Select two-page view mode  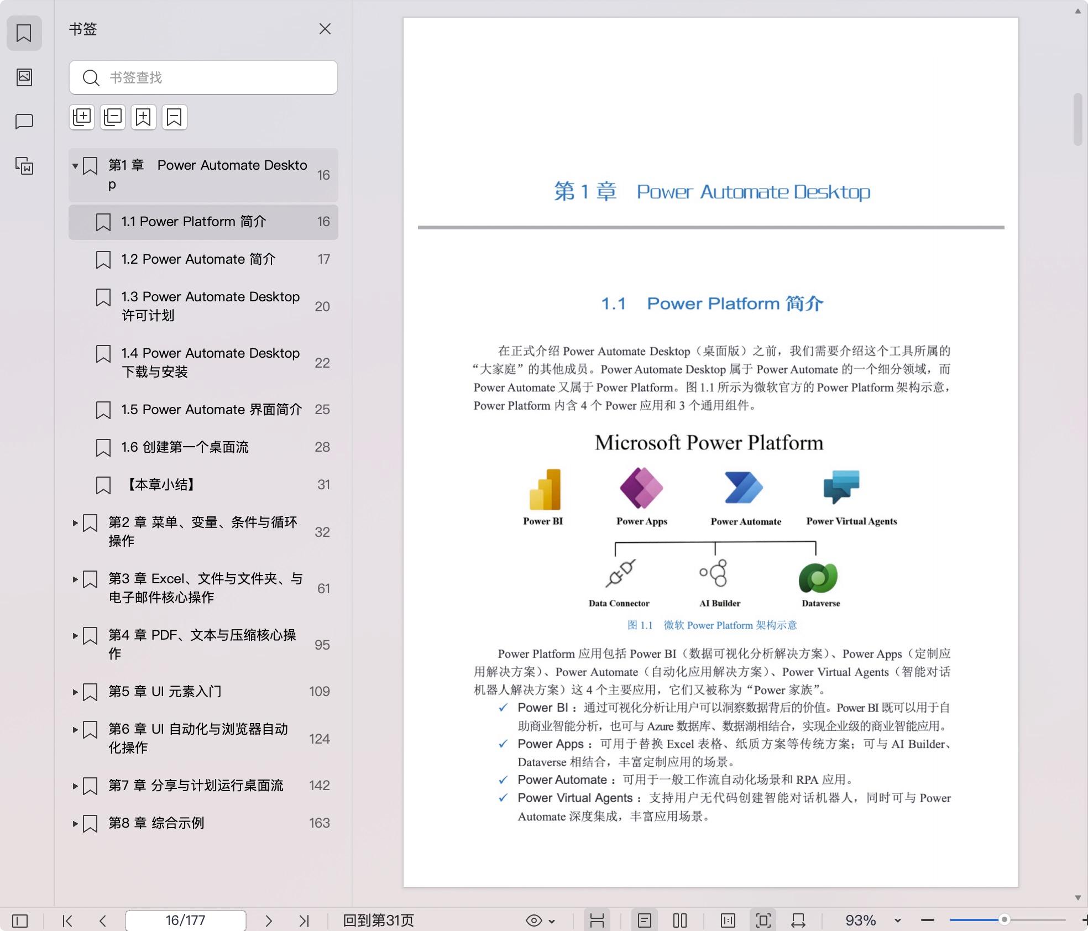[x=680, y=920]
